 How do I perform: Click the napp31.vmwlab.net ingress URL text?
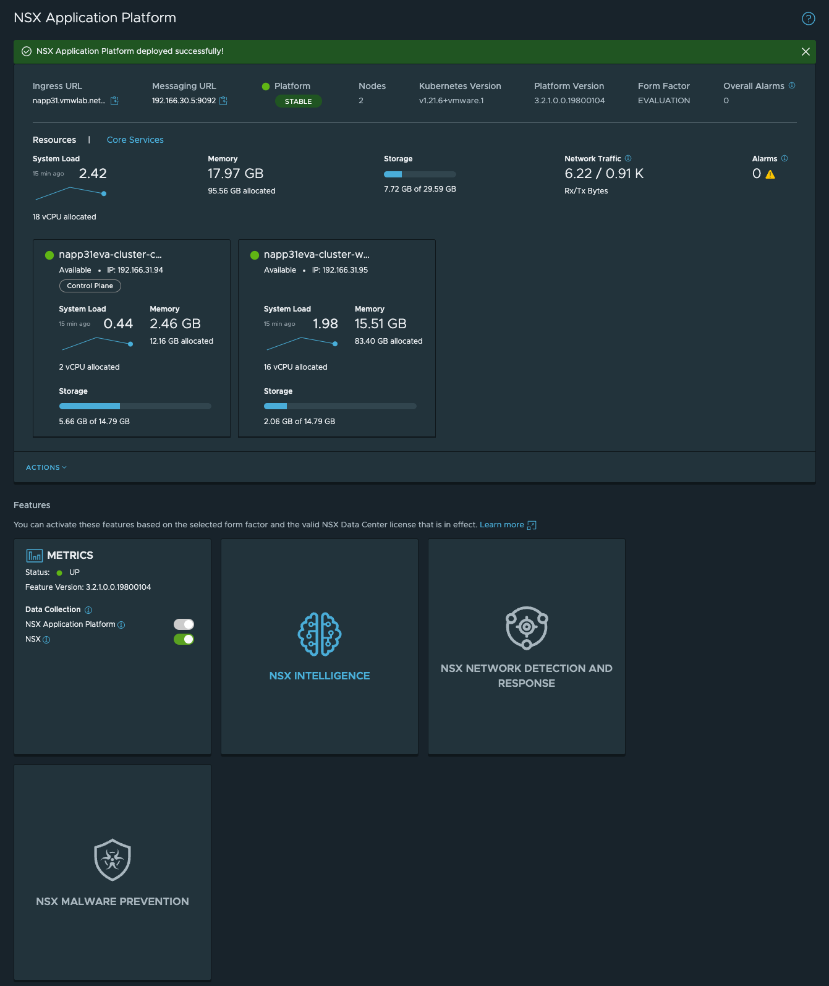click(69, 101)
